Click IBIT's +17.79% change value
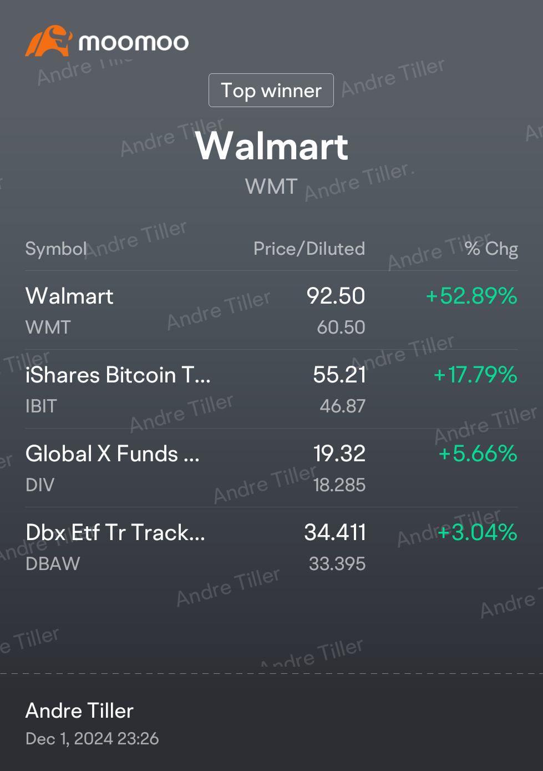The width and height of the screenshot is (543, 771). [x=475, y=375]
